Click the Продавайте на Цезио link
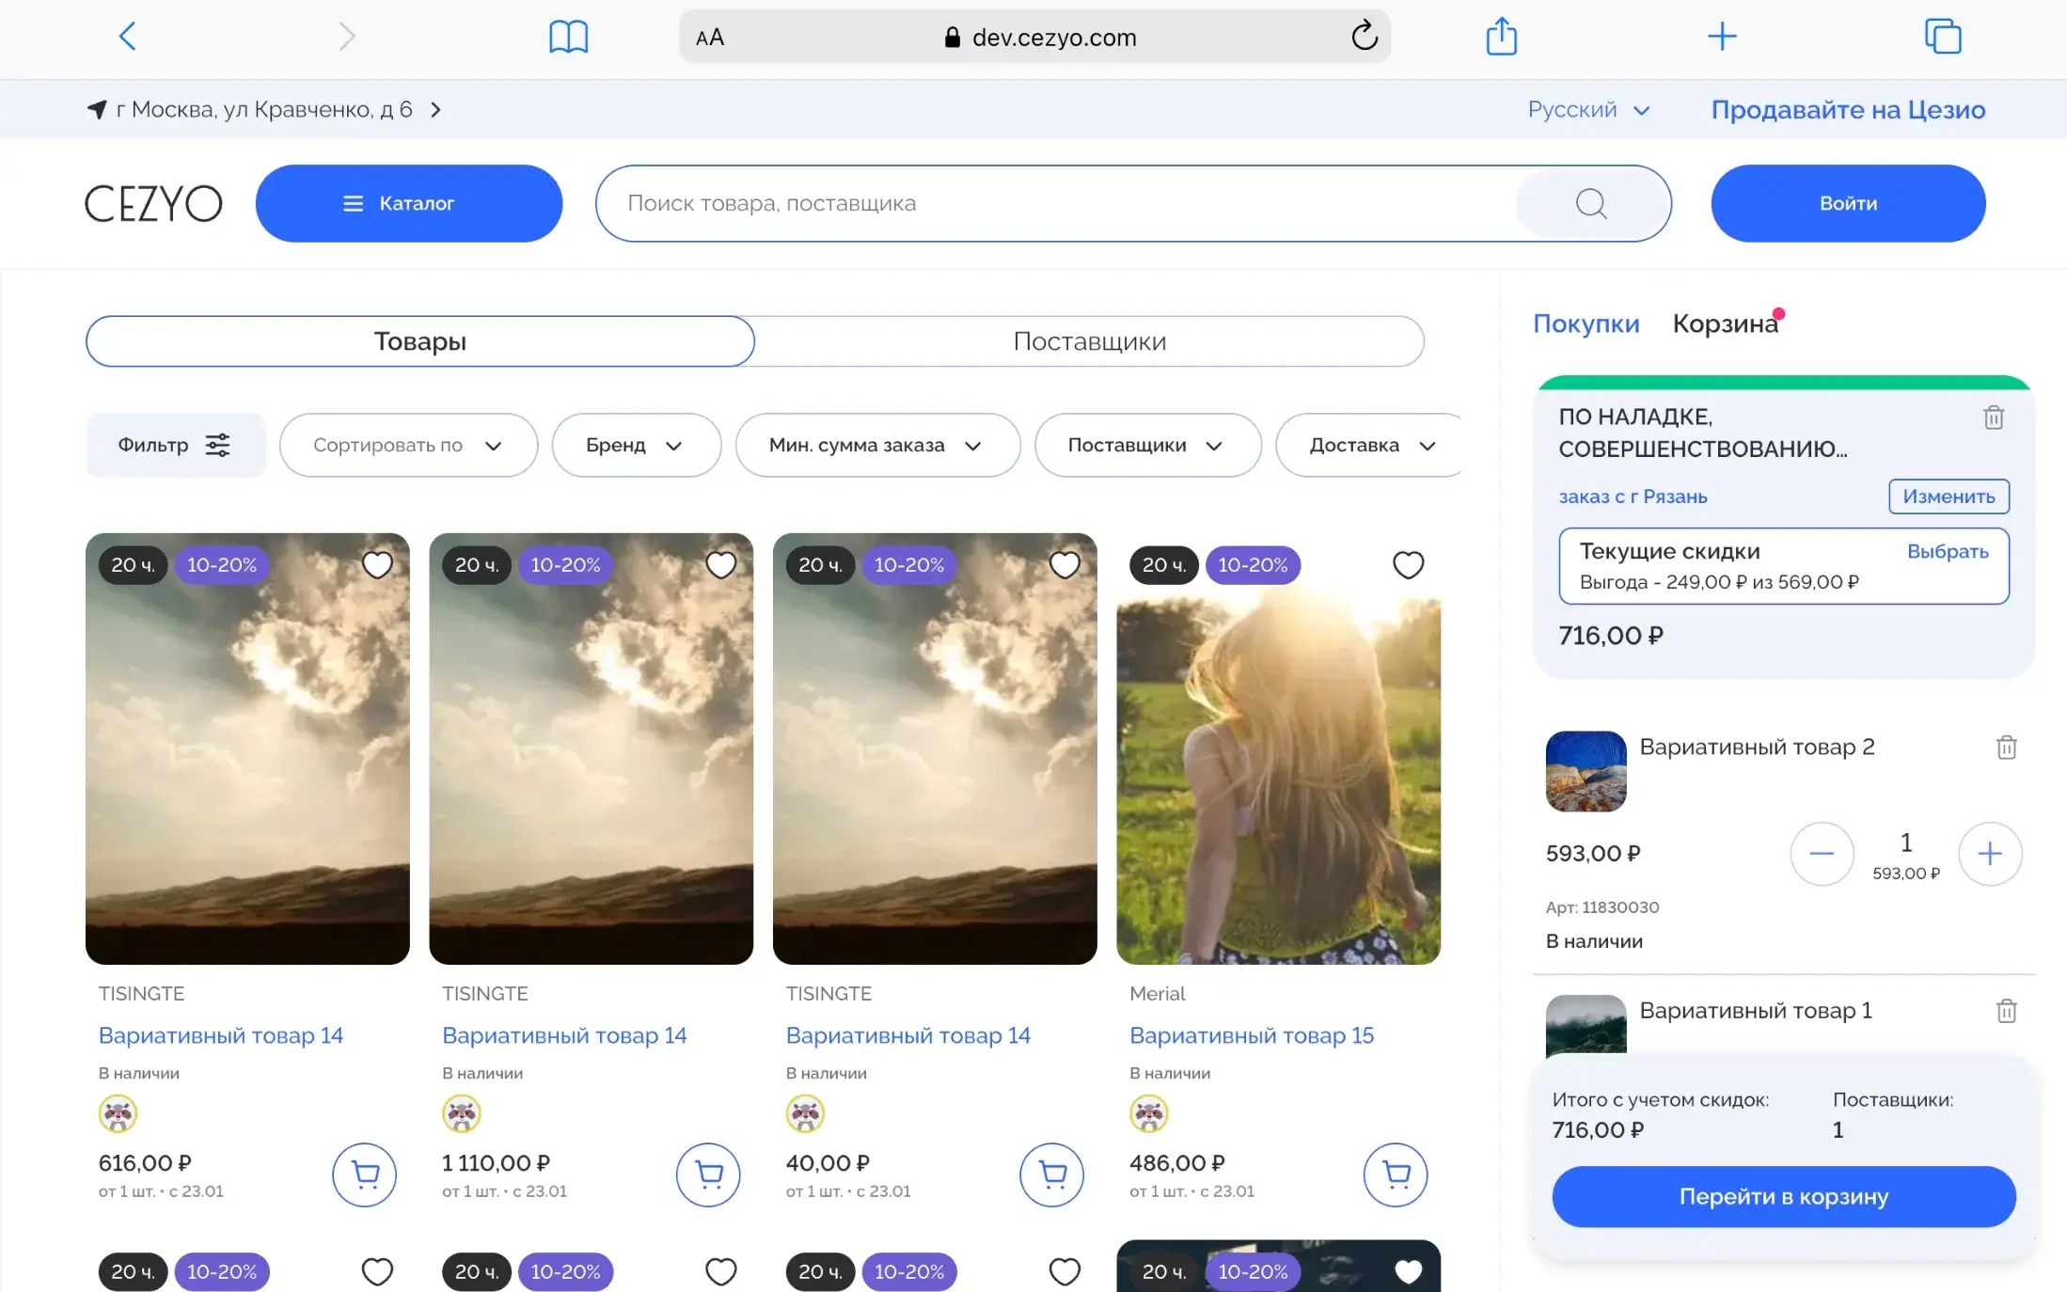This screenshot has height=1292, width=2067. tap(1848, 110)
